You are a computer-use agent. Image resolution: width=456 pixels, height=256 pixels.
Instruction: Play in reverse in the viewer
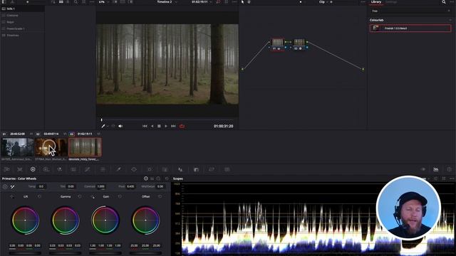[152, 126]
